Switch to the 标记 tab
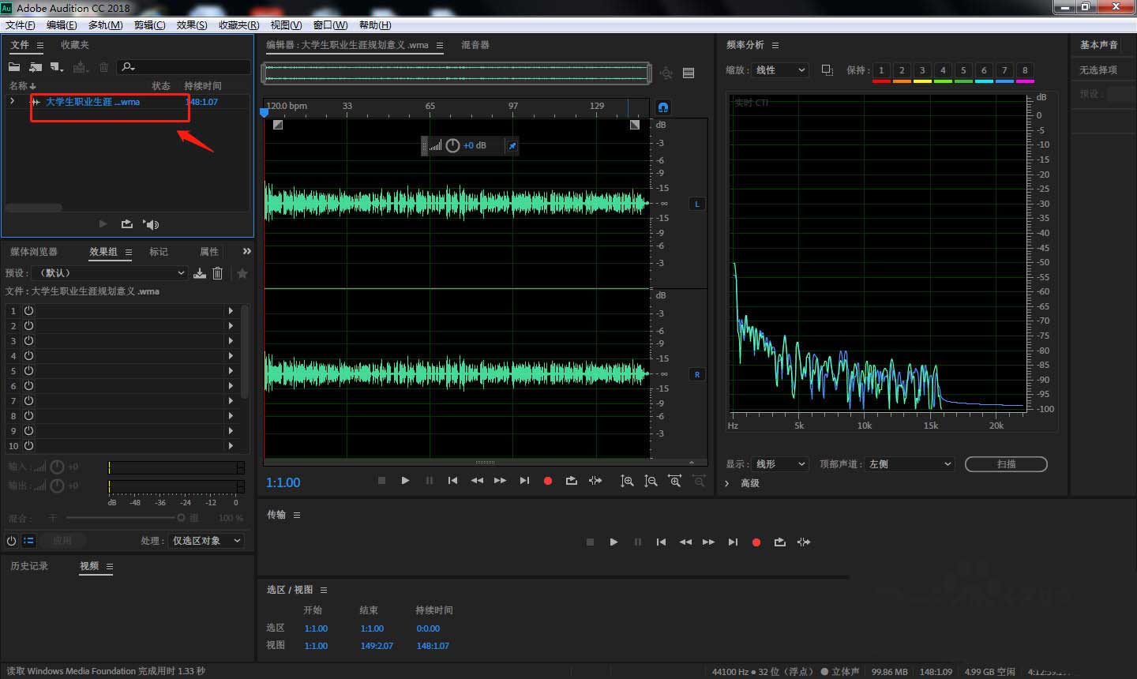 coord(159,252)
